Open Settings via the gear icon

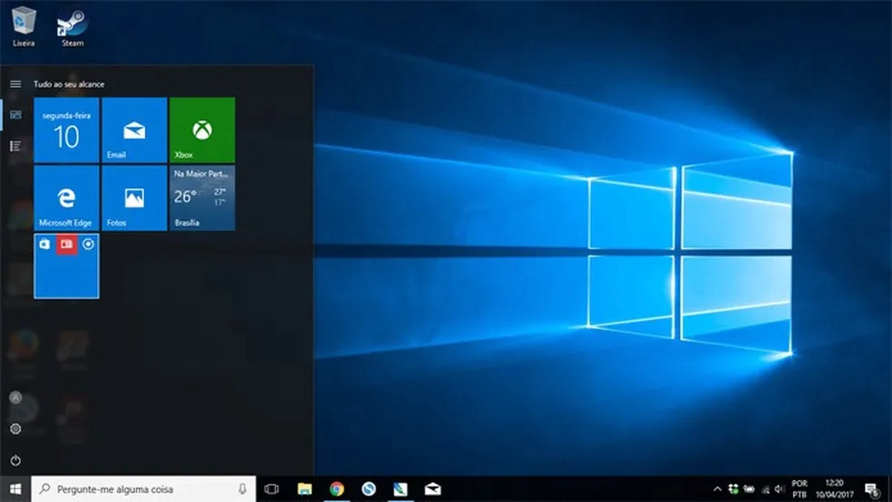(15, 429)
